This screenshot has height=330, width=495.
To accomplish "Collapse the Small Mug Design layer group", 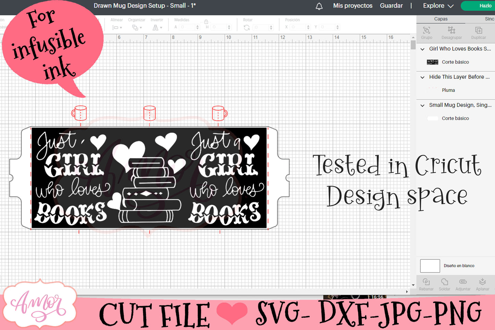I will [422, 105].
